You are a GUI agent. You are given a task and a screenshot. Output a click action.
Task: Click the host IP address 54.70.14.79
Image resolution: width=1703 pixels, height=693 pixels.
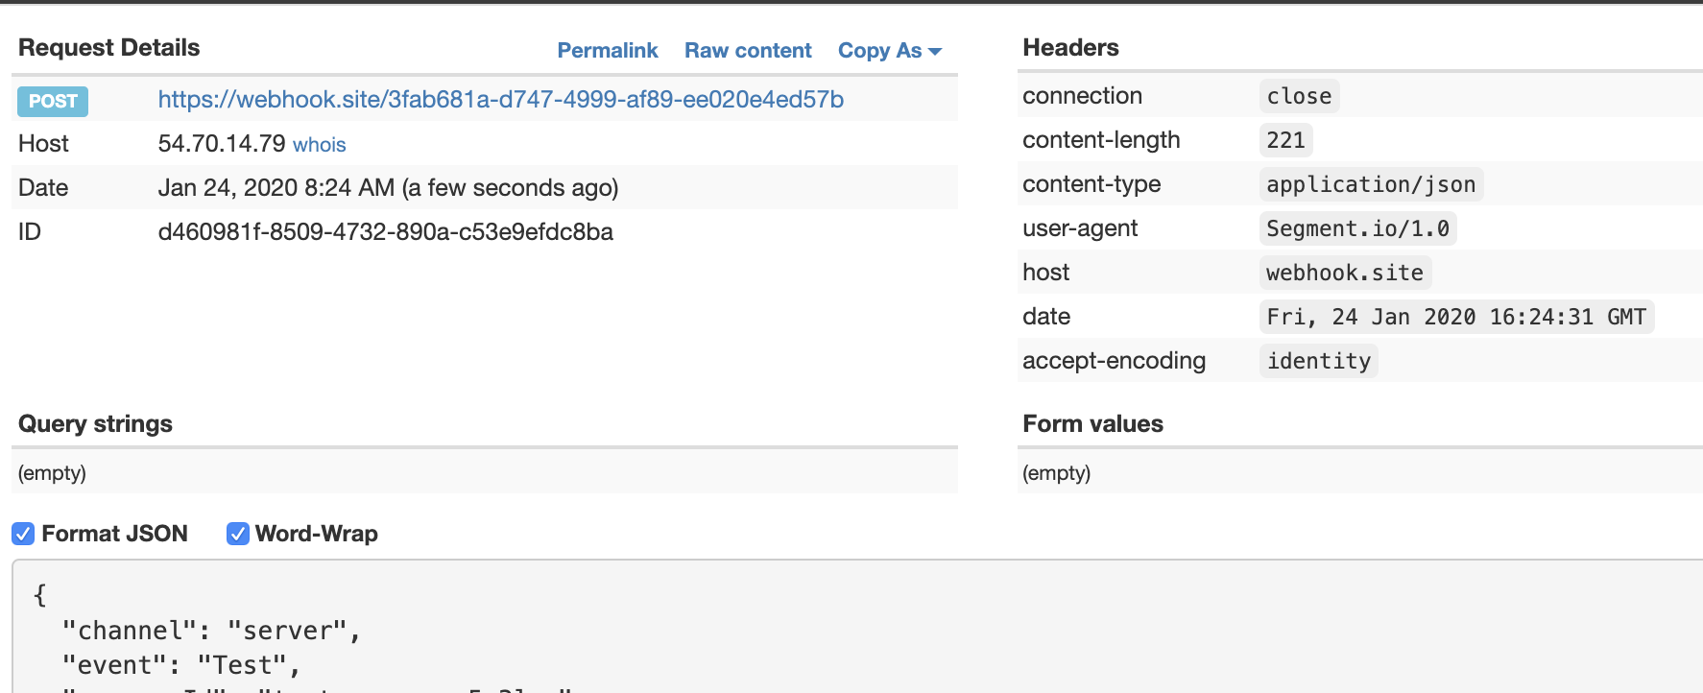222,144
